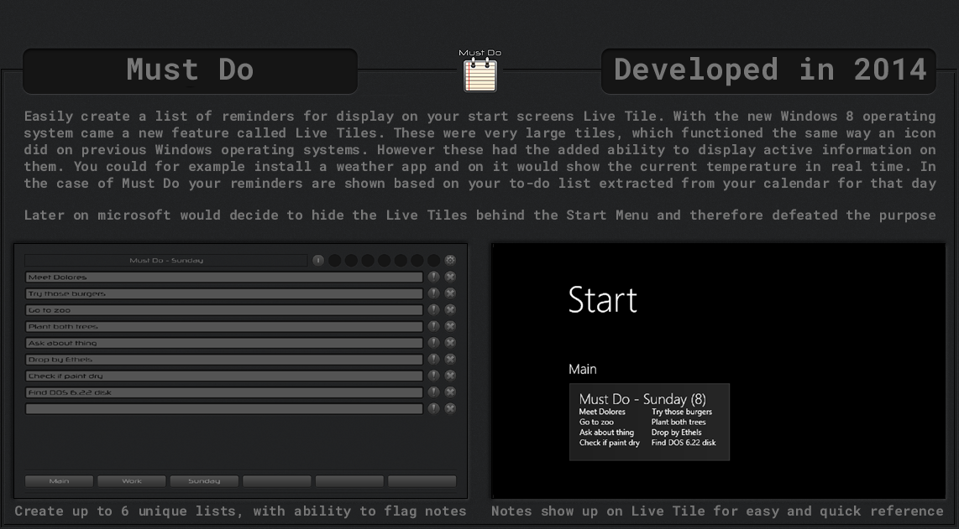Delete the 'Drop by Ethels' note
The width and height of the screenshot is (959, 529).
point(450,359)
